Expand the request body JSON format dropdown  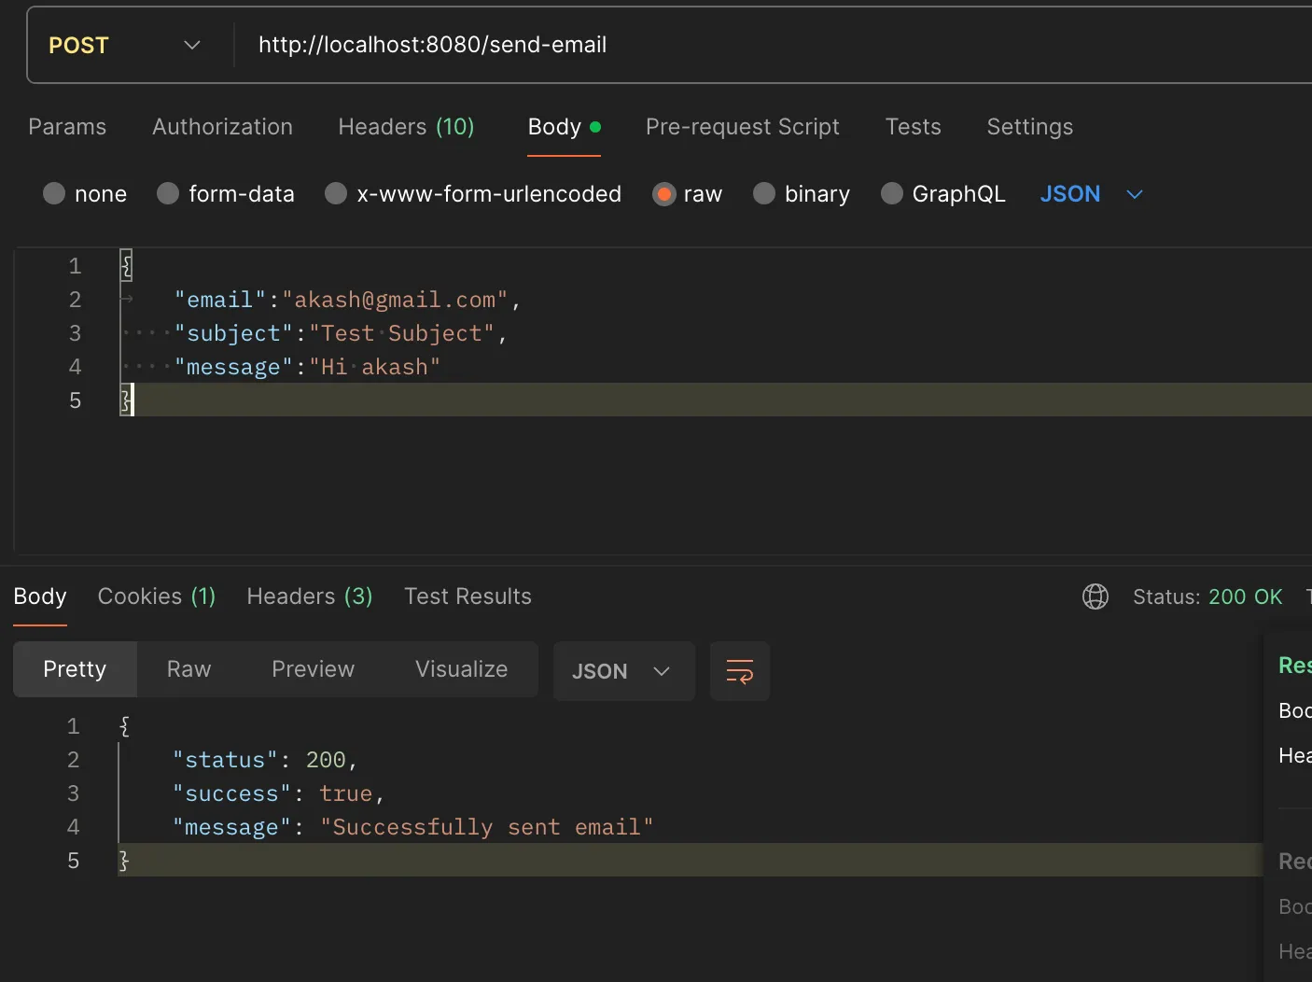1091,194
